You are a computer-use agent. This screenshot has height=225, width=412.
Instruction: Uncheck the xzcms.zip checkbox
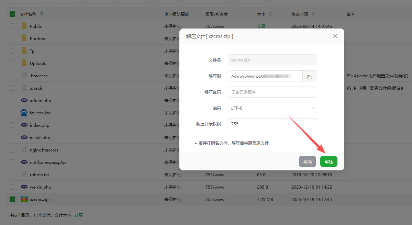coord(12,199)
